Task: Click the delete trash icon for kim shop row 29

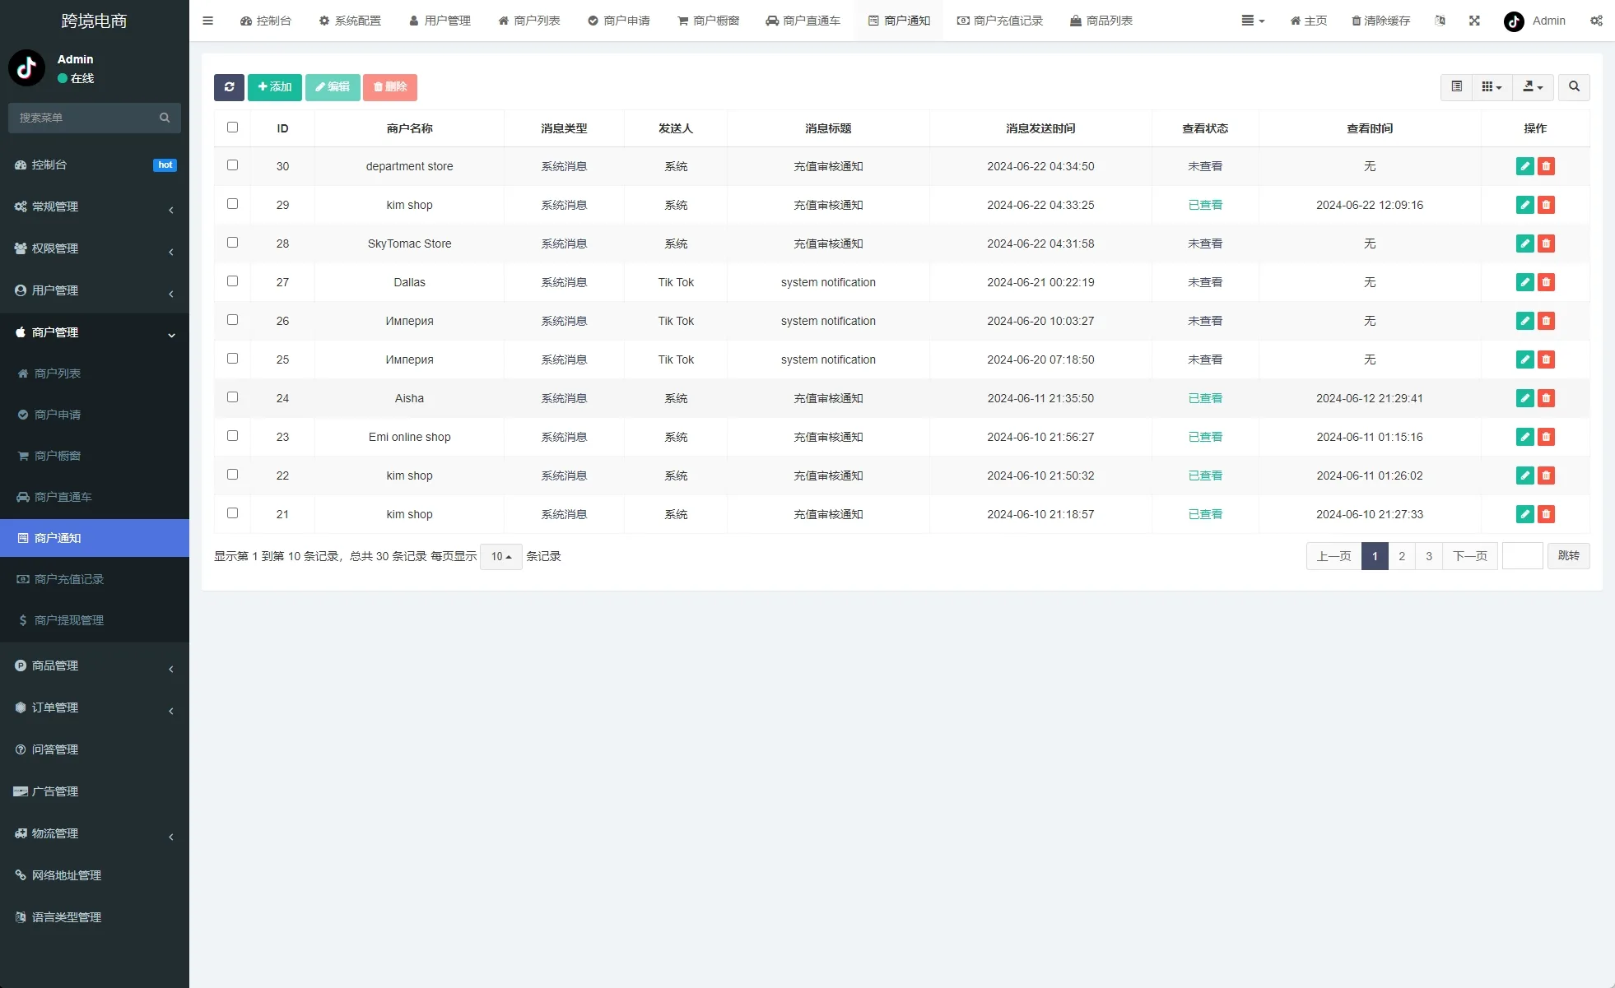Action: pyautogui.click(x=1548, y=205)
